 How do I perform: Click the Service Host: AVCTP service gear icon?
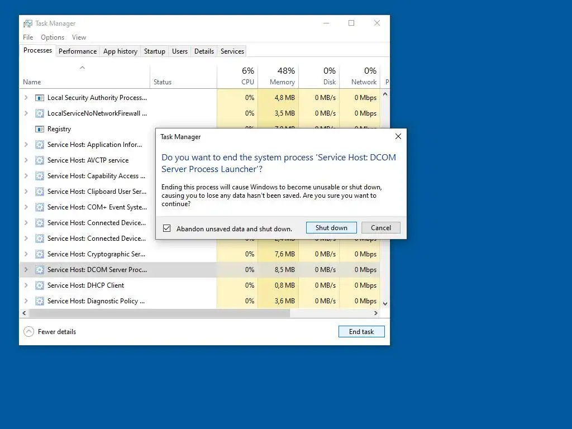(x=40, y=160)
